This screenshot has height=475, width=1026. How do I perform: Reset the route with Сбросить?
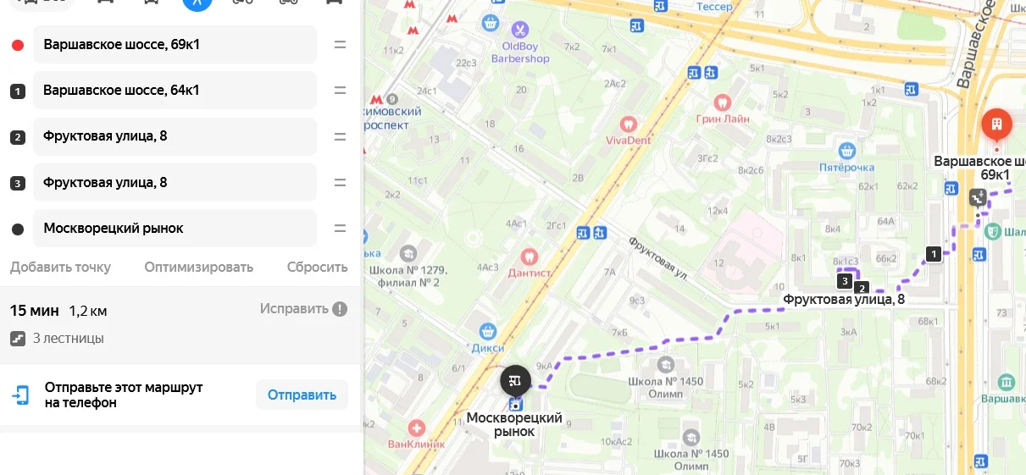point(317,267)
